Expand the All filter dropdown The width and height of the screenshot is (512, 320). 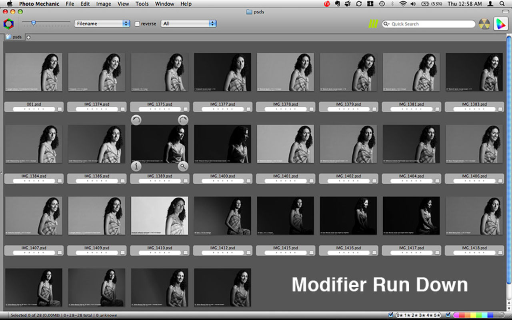tap(188, 24)
